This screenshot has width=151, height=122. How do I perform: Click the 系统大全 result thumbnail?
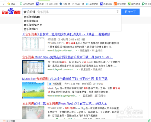33,112
